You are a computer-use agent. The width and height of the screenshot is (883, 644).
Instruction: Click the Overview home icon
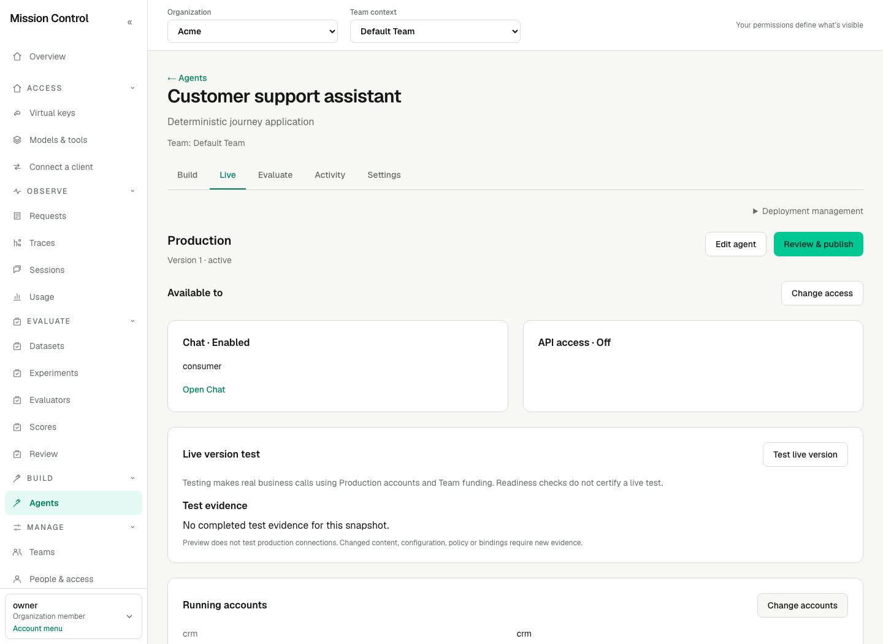pos(17,56)
